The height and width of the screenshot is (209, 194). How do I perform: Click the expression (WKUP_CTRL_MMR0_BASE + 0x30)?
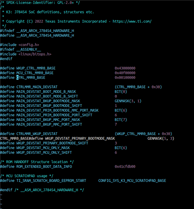(x=143, y=134)
